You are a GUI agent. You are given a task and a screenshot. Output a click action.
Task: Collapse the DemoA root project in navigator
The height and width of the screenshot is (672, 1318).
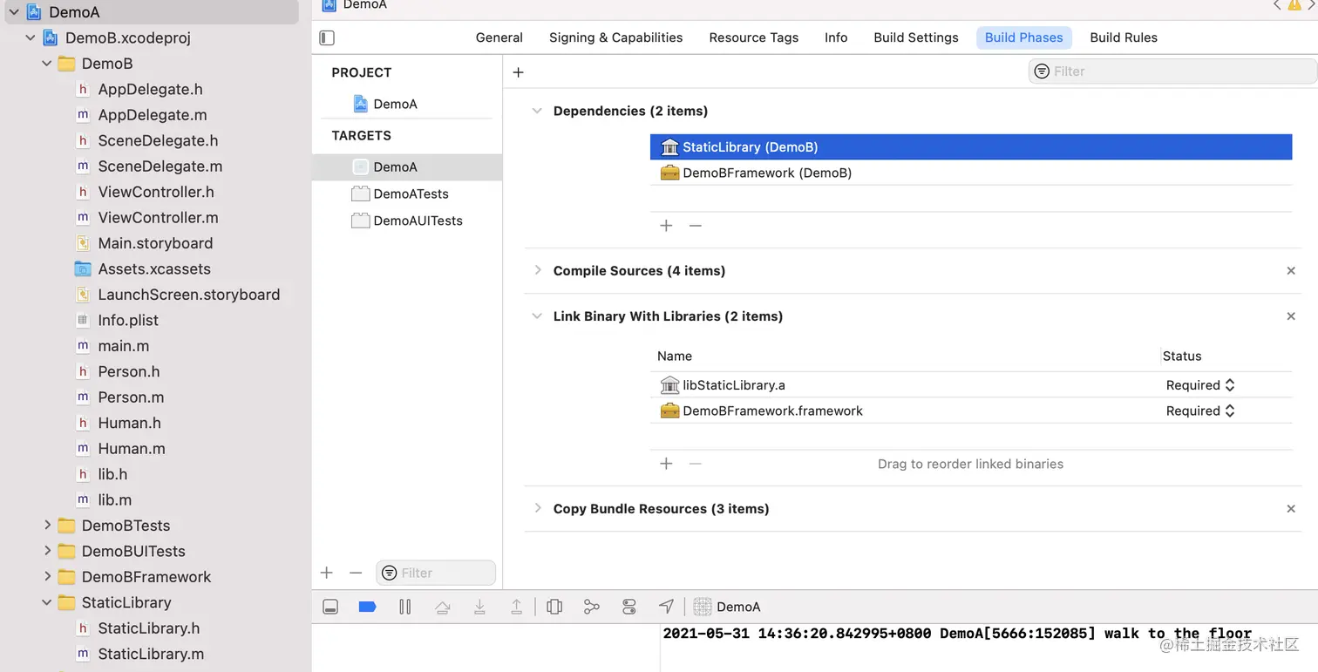click(14, 12)
